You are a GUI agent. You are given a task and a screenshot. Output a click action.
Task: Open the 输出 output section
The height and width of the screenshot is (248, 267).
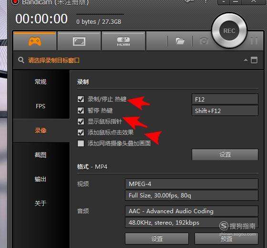[x=41, y=179]
